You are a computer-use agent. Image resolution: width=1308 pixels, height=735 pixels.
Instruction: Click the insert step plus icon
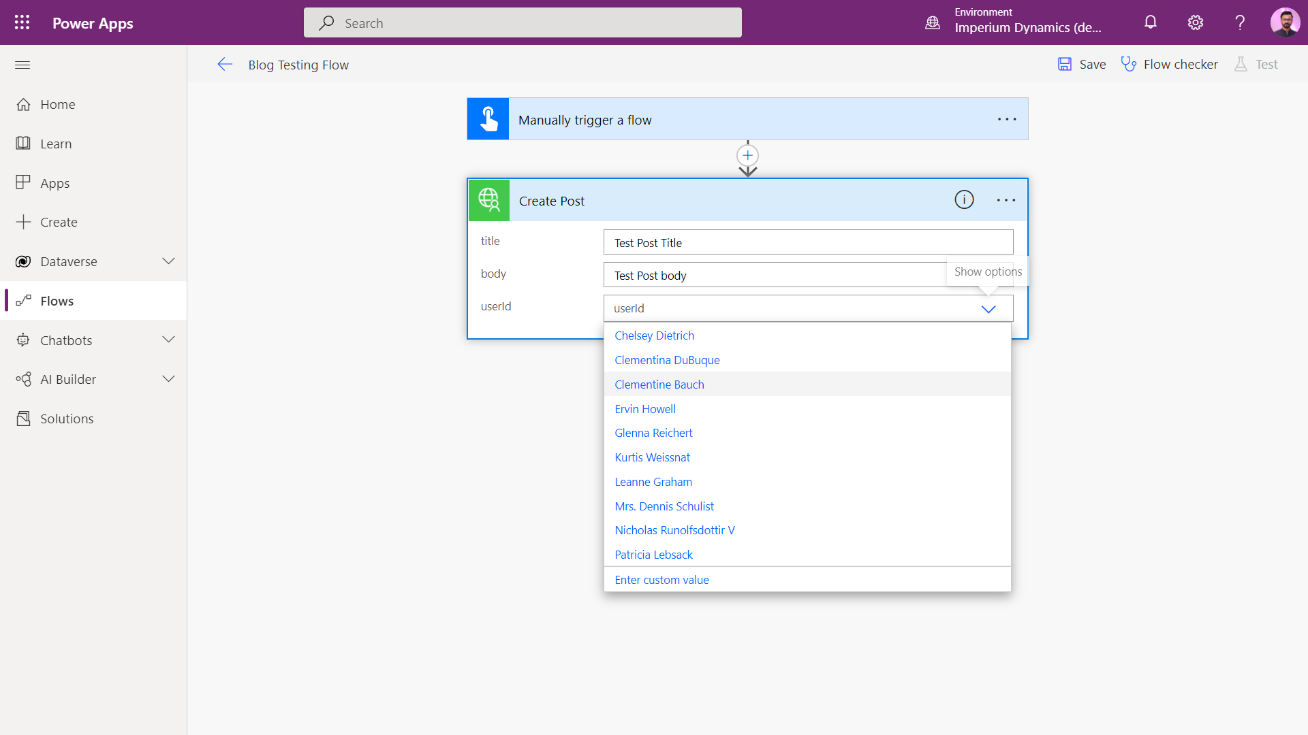tap(747, 155)
